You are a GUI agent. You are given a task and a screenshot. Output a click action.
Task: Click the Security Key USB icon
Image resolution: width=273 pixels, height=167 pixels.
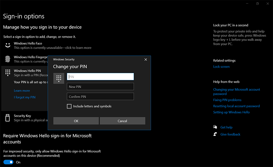[8, 118]
